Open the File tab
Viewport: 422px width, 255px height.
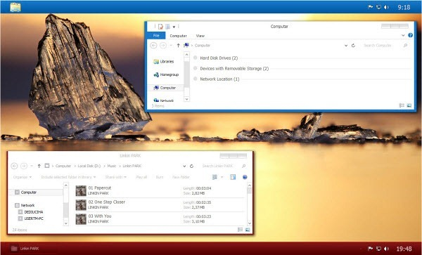156,35
